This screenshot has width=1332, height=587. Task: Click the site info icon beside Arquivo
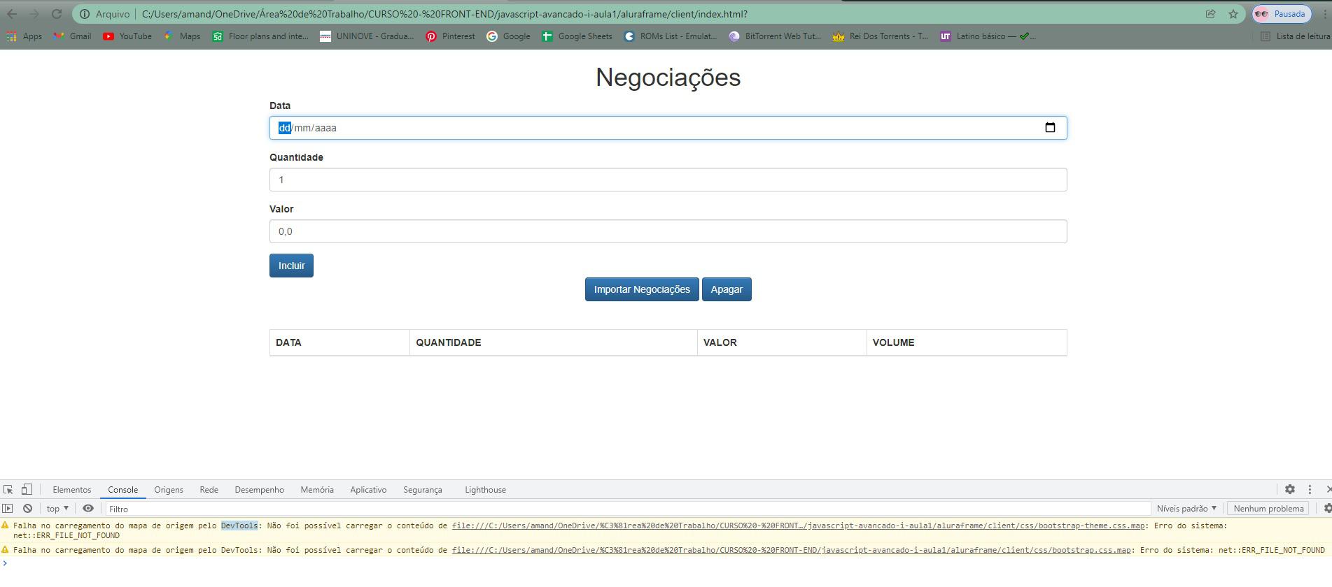[85, 14]
